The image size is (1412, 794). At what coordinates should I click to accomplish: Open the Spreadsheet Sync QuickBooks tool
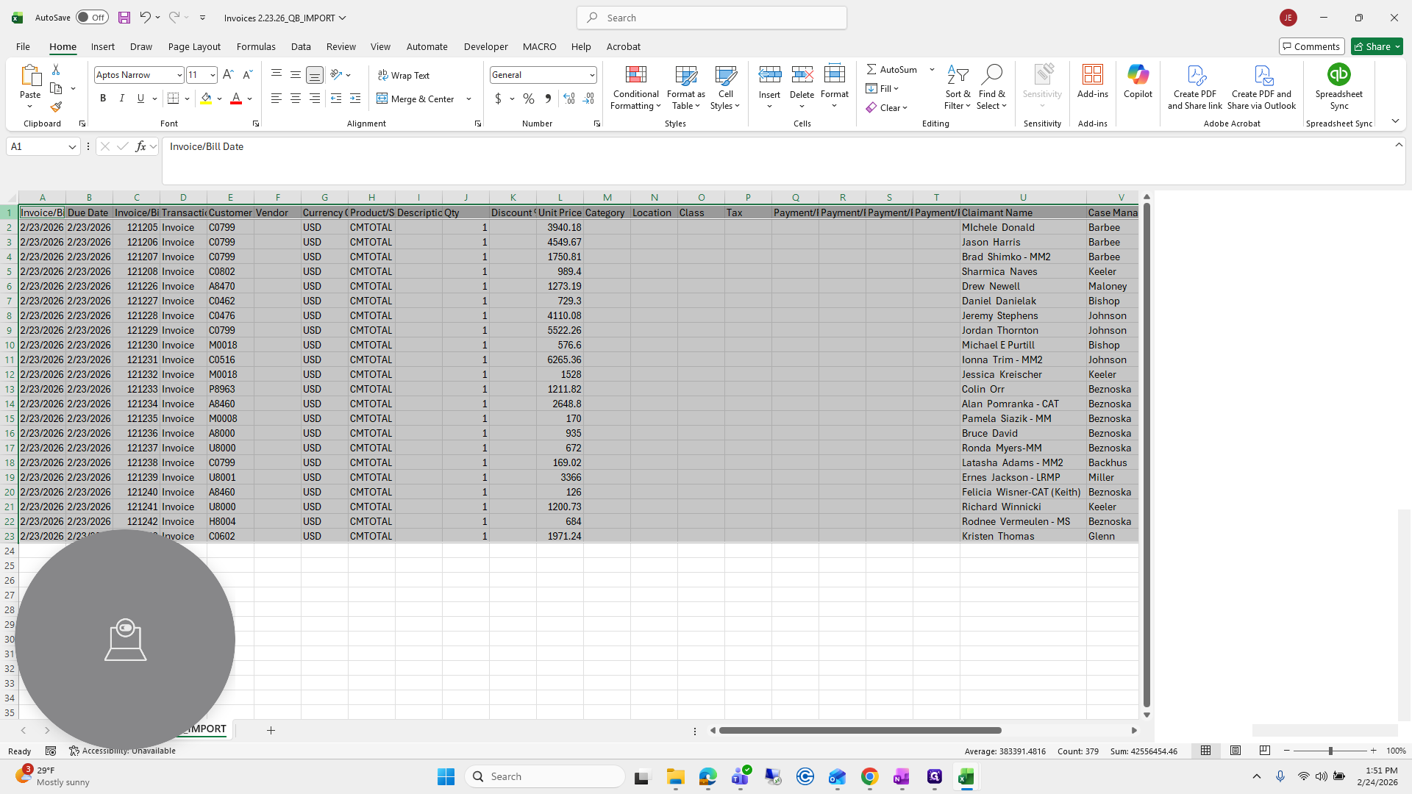pyautogui.click(x=1338, y=87)
